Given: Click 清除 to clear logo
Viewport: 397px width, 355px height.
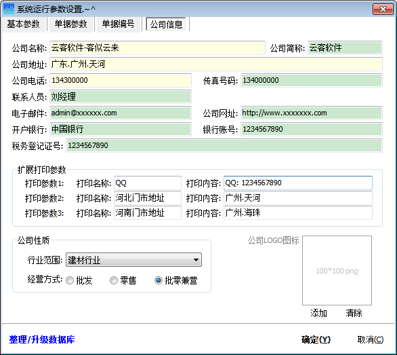Looking at the screenshot, I should coord(354,313).
